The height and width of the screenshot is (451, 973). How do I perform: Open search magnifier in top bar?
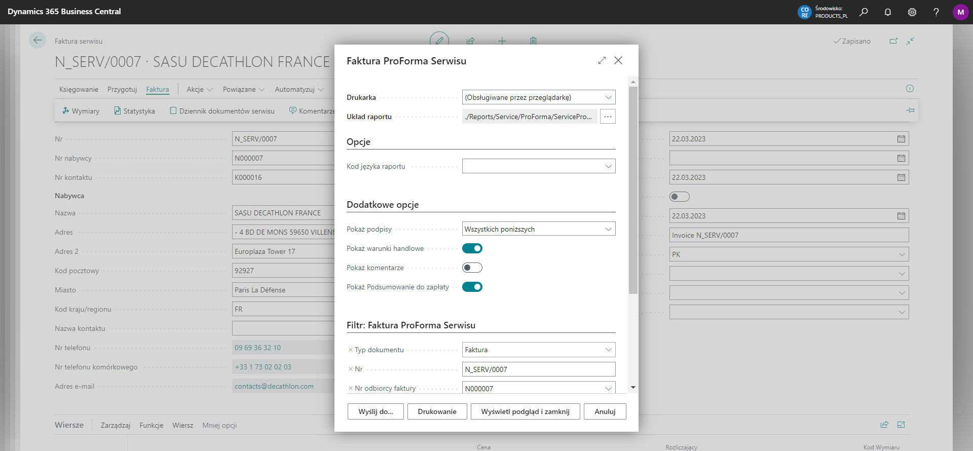pyautogui.click(x=864, y=12)
